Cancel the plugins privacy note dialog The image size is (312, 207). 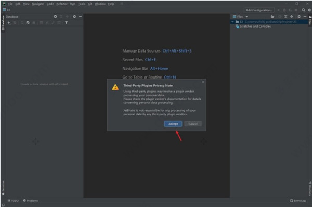[193, 124]
